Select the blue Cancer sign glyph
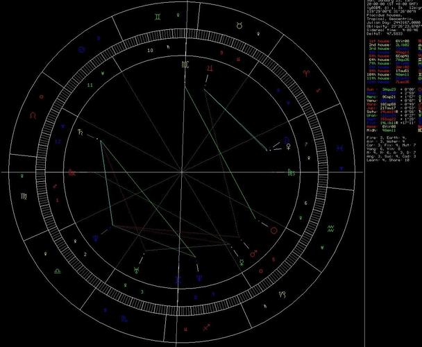This screenshot has height=347, width=422. 81,49
